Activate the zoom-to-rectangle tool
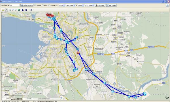Screen dimensions: 170x102 pyautogui.click(x=10, y=10)
